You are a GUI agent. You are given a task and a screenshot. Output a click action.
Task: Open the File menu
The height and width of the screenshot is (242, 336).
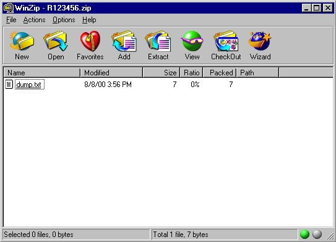[11, 20]
